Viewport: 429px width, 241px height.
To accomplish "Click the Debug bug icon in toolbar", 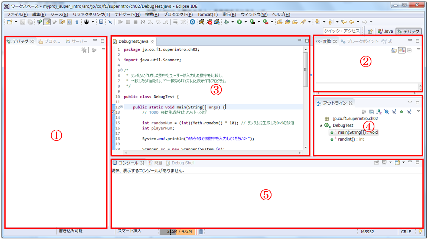I will point(226,22).
